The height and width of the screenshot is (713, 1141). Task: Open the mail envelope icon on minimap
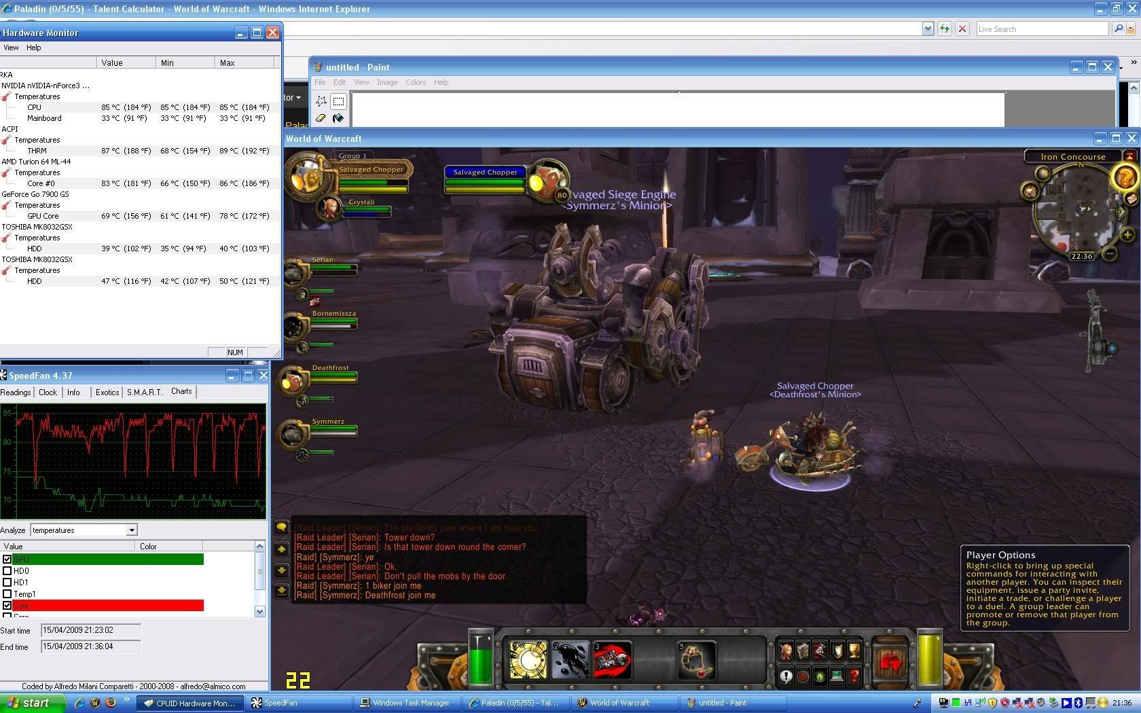tap(1131, 198)
